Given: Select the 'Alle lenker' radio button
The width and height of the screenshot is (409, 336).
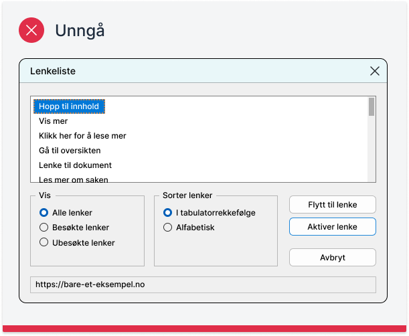Looking at the screenshot, I should 44,213.
